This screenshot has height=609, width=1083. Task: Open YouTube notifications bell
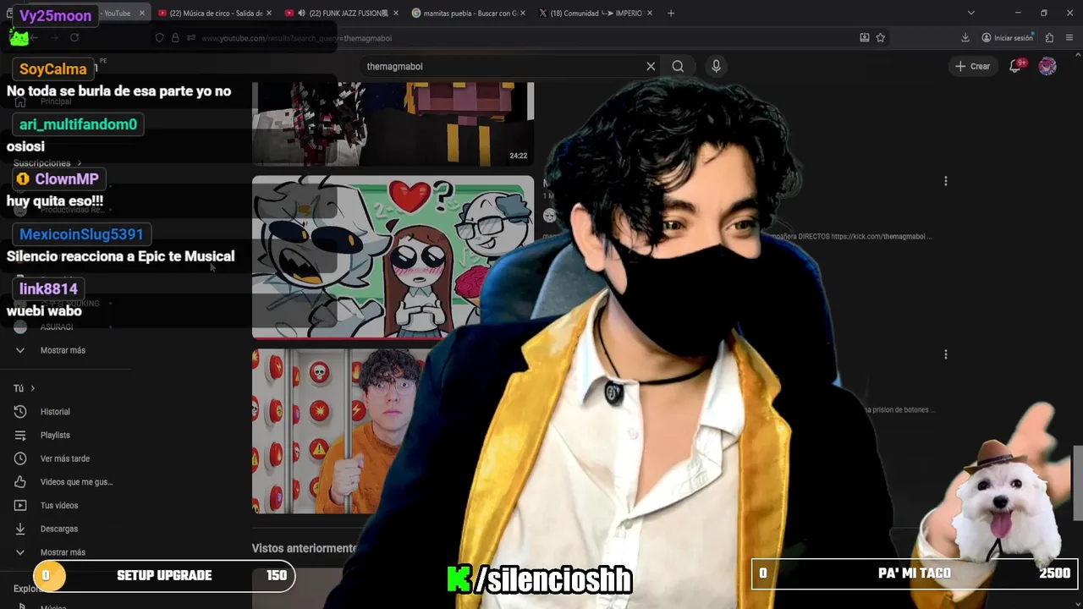point(1016,66)
